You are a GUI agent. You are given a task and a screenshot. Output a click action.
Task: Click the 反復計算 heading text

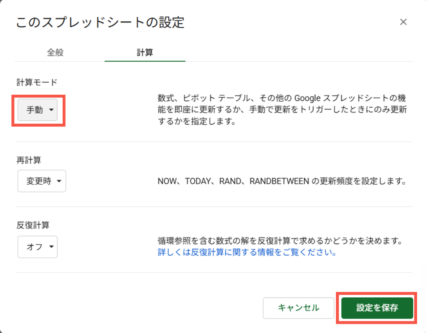pyautogui.click(x=33, y=225)
